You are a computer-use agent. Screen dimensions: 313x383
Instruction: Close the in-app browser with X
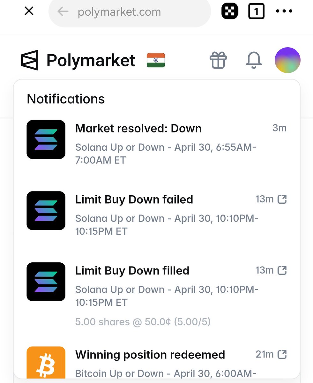click(29, 11)
